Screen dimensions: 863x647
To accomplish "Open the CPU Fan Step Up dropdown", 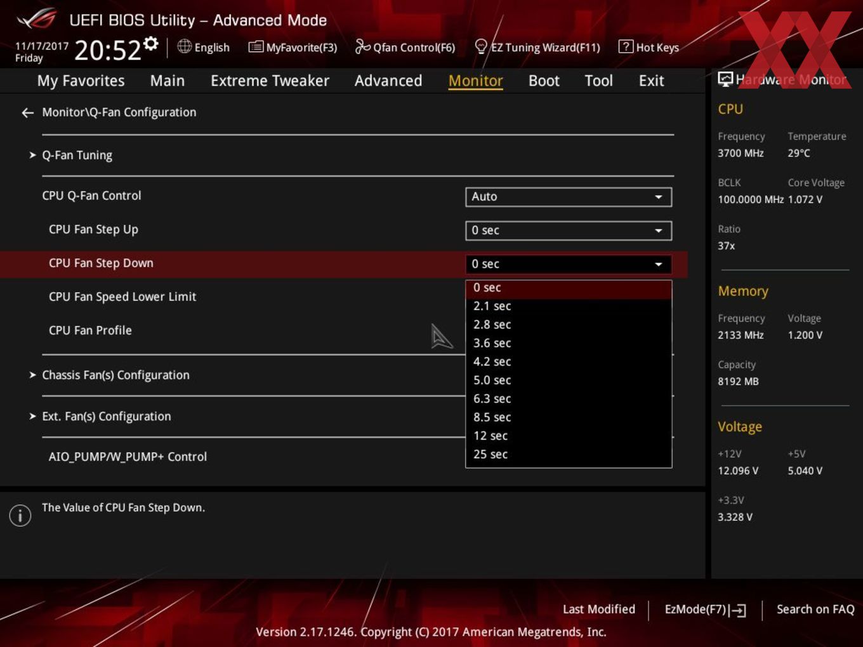I will pos(569,230).
